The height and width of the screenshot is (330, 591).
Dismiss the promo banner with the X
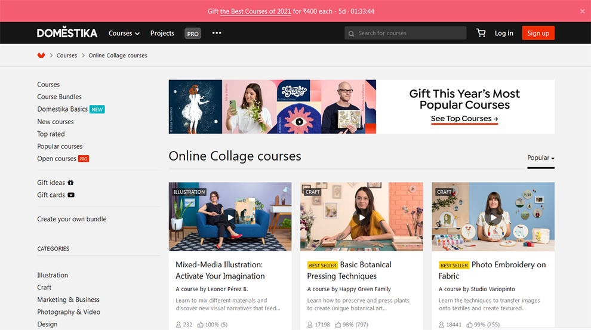(x=582, y=11)
